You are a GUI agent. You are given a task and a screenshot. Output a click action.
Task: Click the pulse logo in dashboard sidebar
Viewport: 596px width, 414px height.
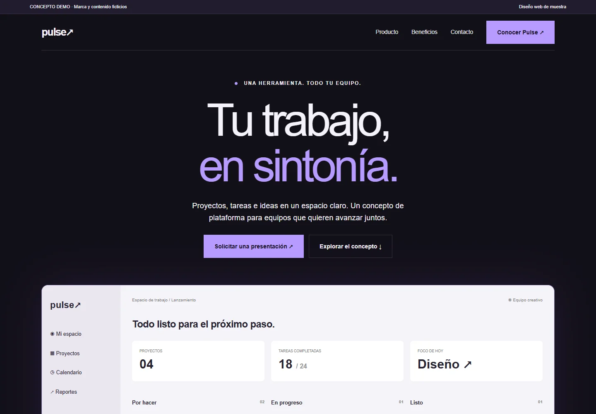[x=65, y=305]
